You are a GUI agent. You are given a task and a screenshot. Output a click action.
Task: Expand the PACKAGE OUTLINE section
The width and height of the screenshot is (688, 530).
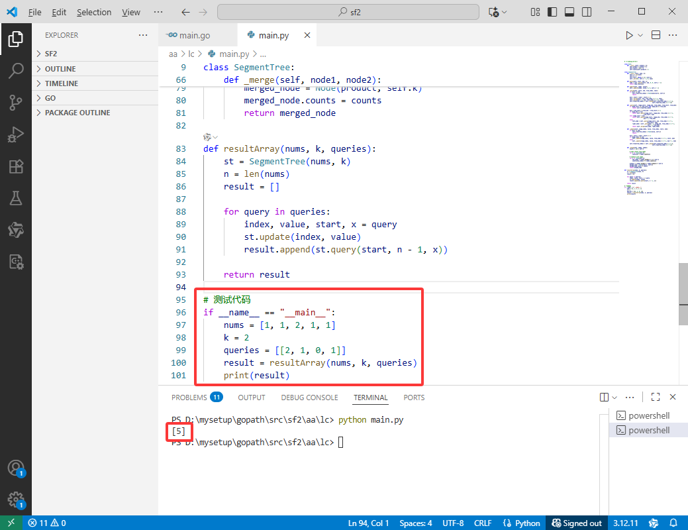click(x=95, y=113)
